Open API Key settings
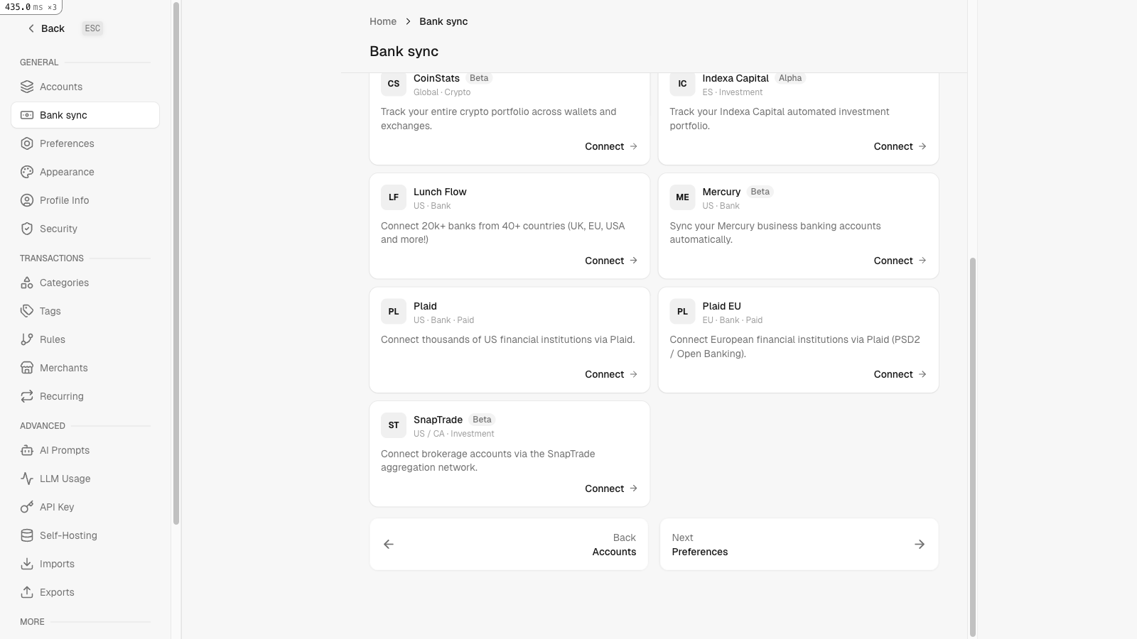The height and width of the screenshot is (639, 1137). (x=85, y=507)
